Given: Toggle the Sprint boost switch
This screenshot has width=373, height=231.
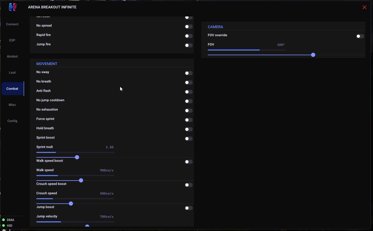Looking at the screenshot, I should click(189, 139).
